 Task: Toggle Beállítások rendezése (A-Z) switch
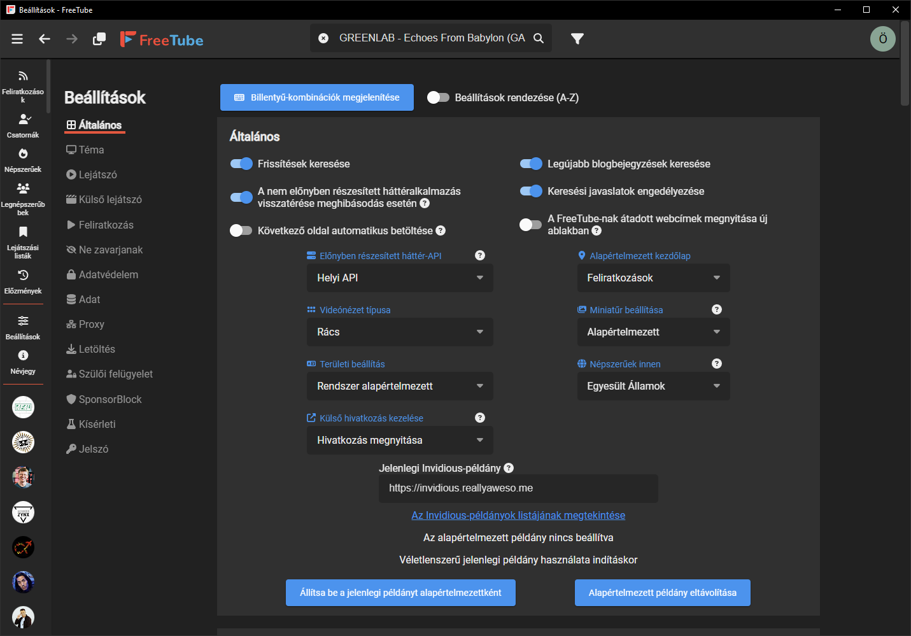coord(438,97)
